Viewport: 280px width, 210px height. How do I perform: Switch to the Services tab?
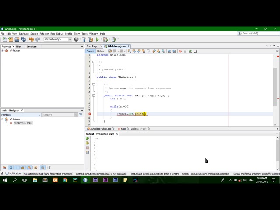(x=32, y=47)
